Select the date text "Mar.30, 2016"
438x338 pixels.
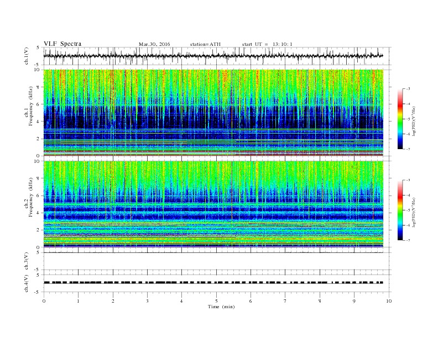(x=154, y=44)
